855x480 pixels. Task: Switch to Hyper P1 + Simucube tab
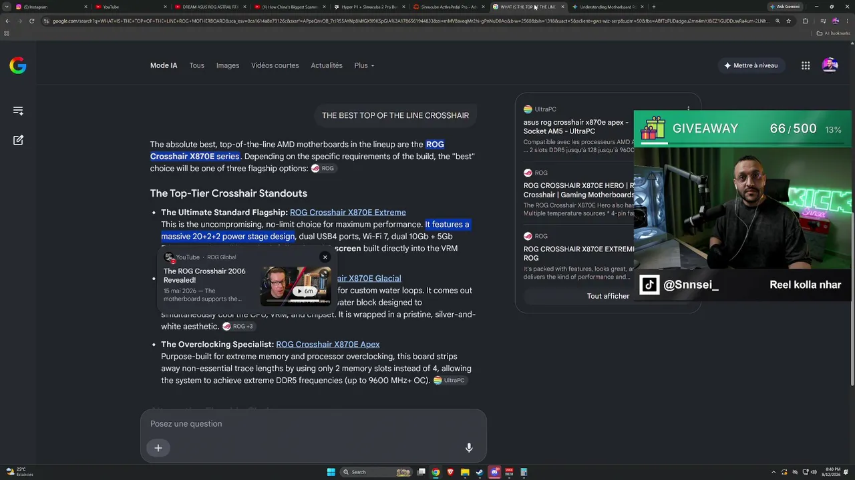click(369, 7)
